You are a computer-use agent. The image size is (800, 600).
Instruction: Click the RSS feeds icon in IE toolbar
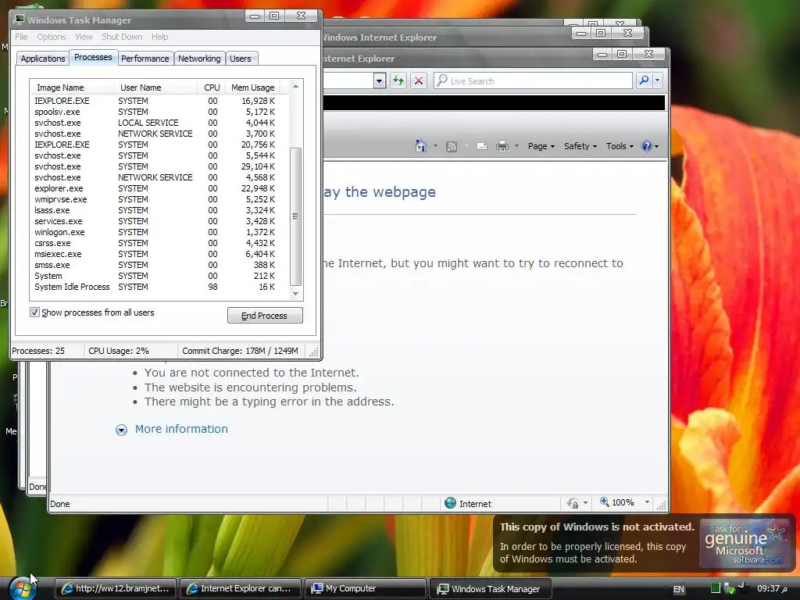(452, 147)
